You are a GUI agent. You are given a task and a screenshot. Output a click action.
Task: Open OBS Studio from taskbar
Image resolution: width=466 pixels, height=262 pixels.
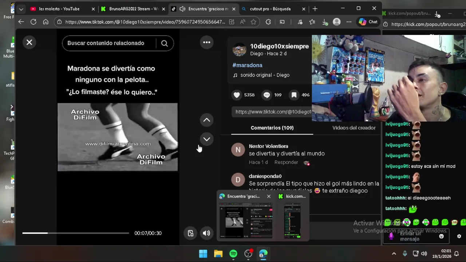pos(248,254)
